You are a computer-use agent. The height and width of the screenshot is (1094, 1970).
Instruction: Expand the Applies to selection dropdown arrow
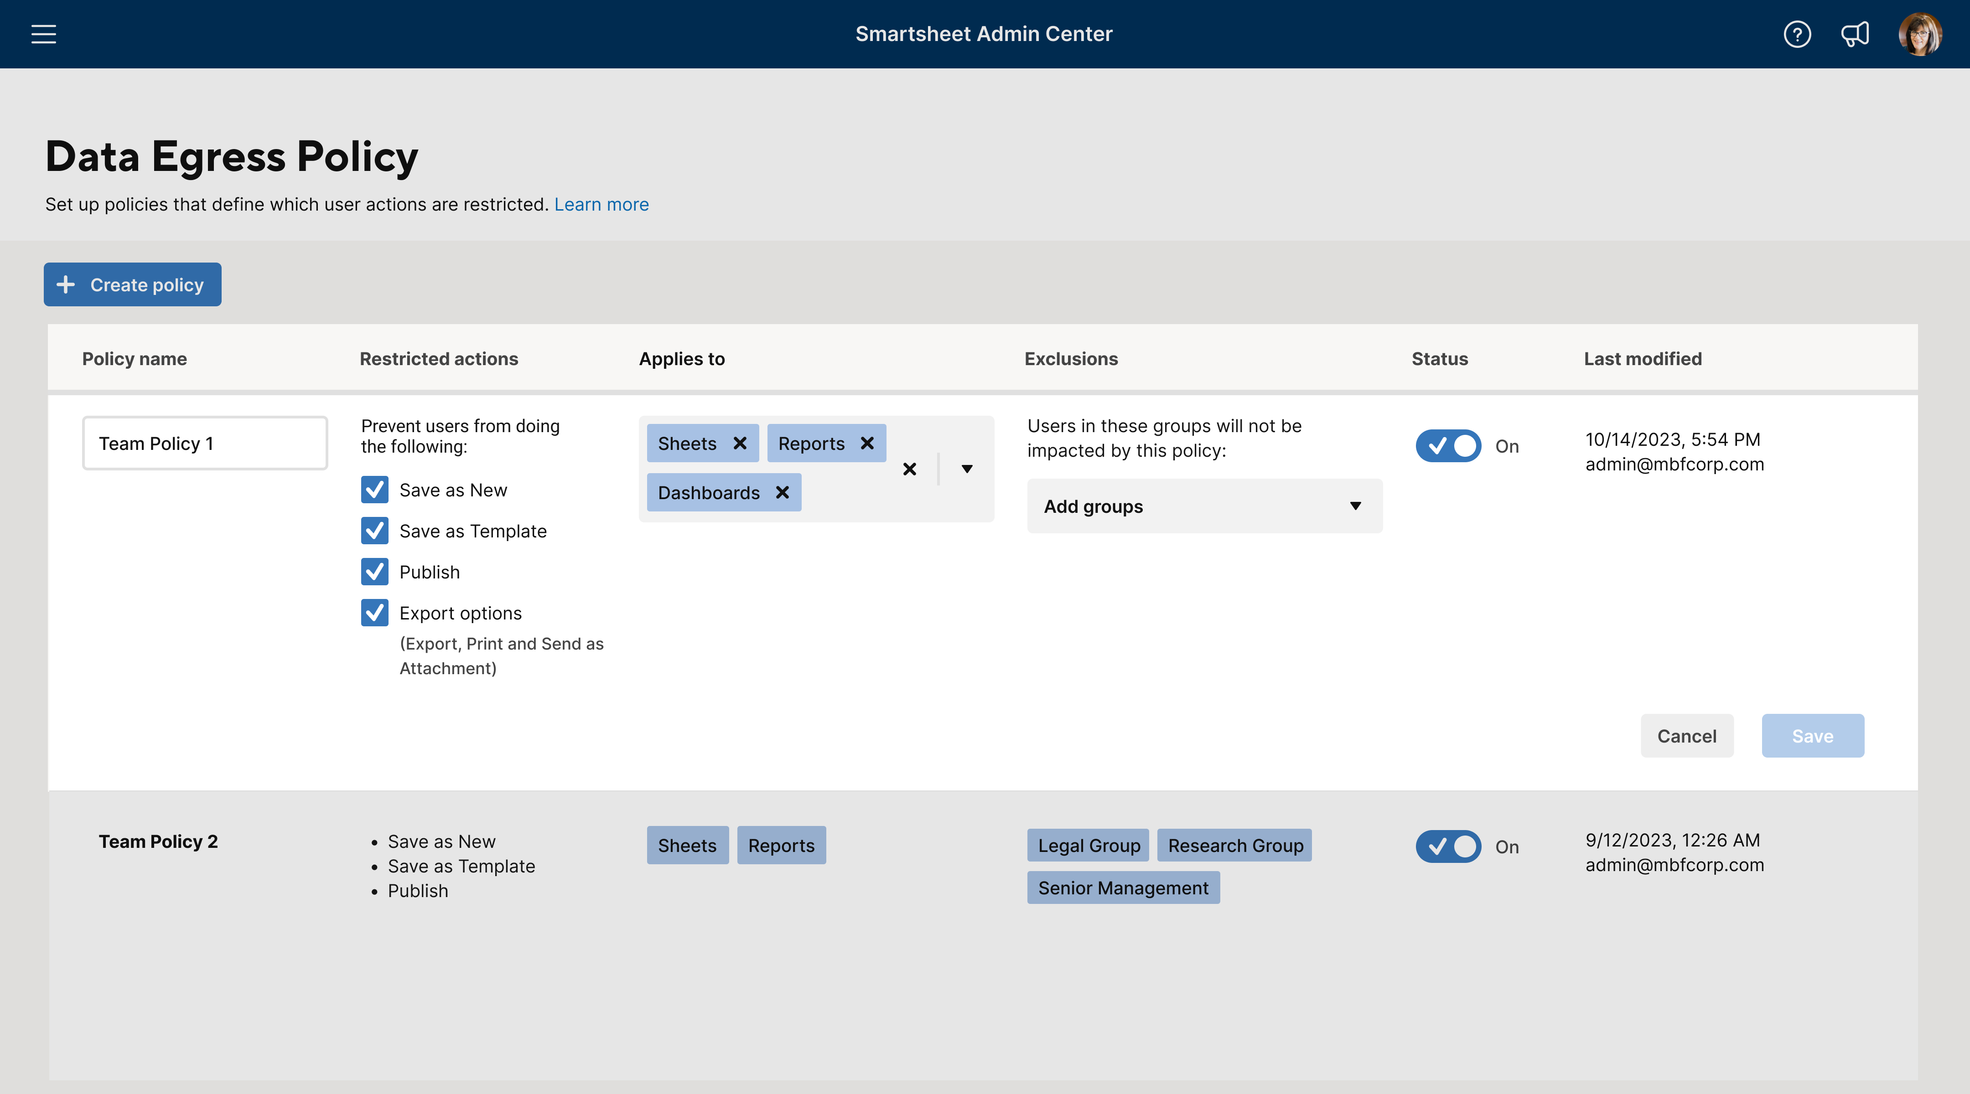tap(967, 469)
